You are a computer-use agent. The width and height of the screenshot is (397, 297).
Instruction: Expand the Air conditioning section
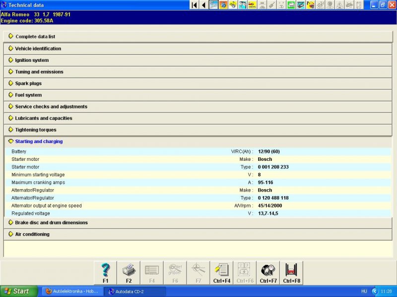point(198,234)
